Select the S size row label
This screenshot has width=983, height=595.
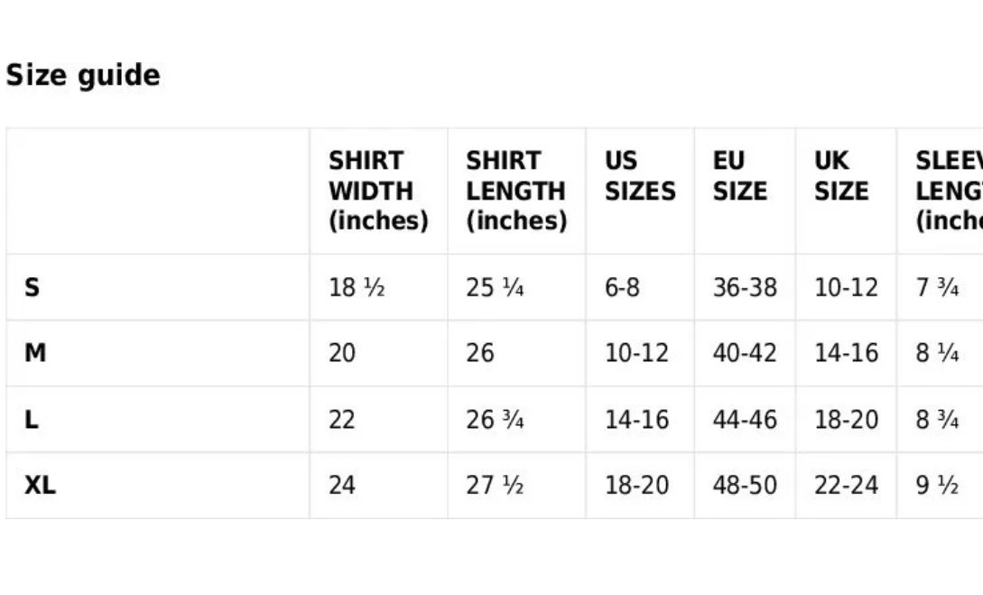click(32, 288)
